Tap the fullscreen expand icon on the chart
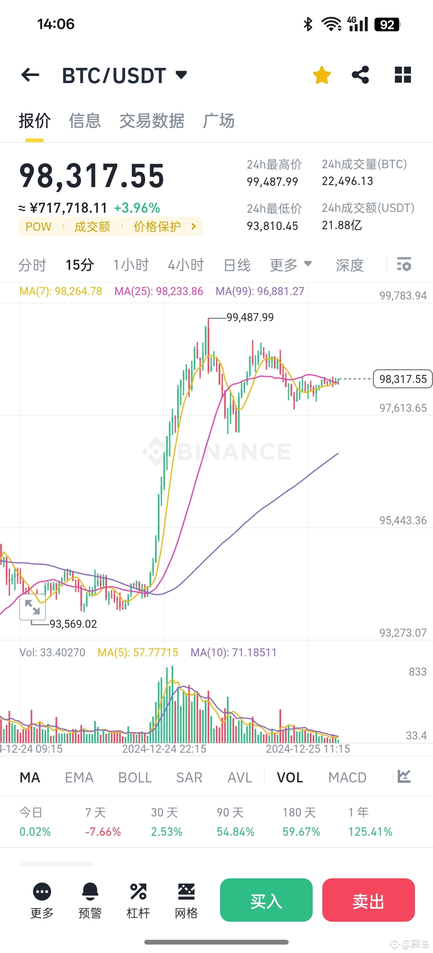Viewport: 433px width, 953px height. click(33, 607)
